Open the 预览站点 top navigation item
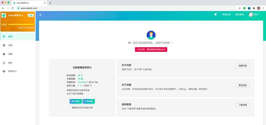Image resolution: width=266 pixels, height=125 pixels. (226, 15)
